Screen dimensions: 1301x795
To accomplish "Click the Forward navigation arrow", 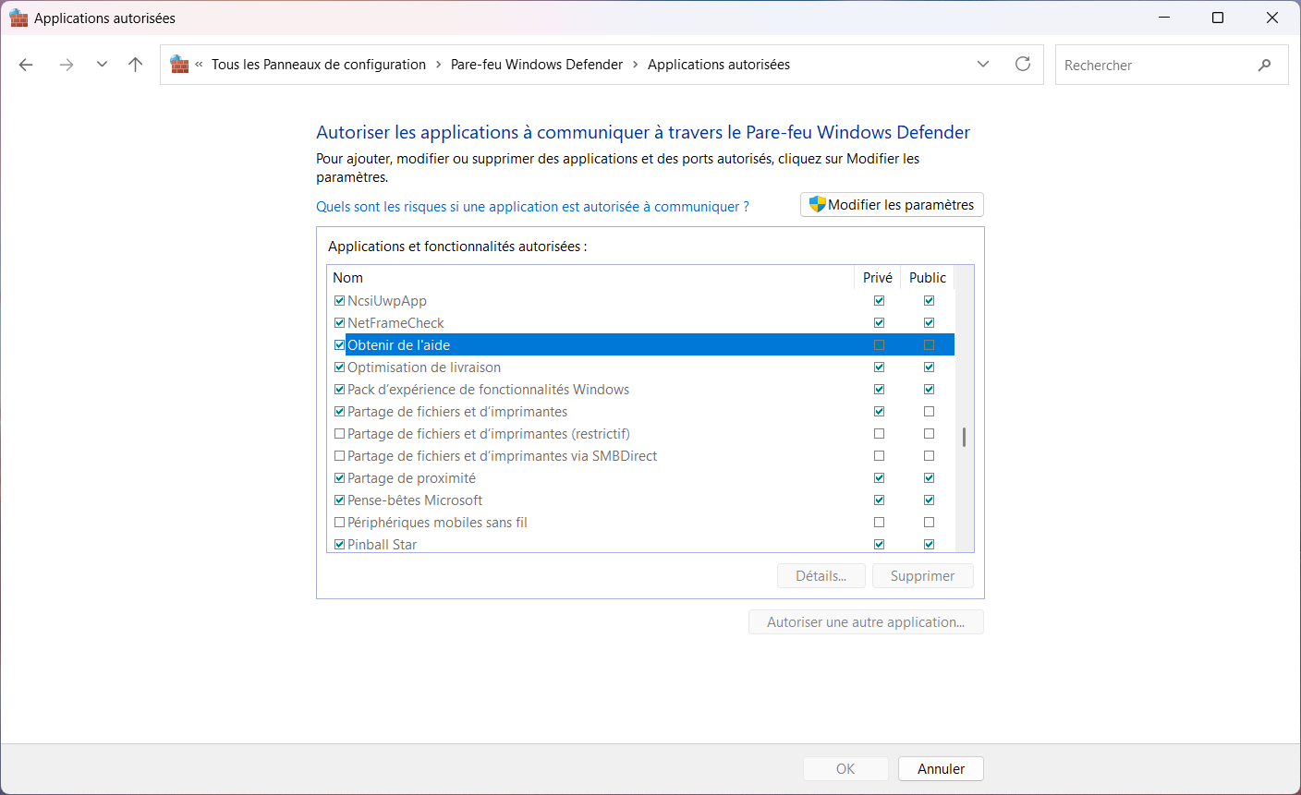I will click(66, 65).
